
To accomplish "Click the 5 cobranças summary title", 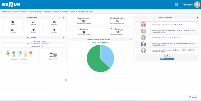I will click(x=117, y=29).
